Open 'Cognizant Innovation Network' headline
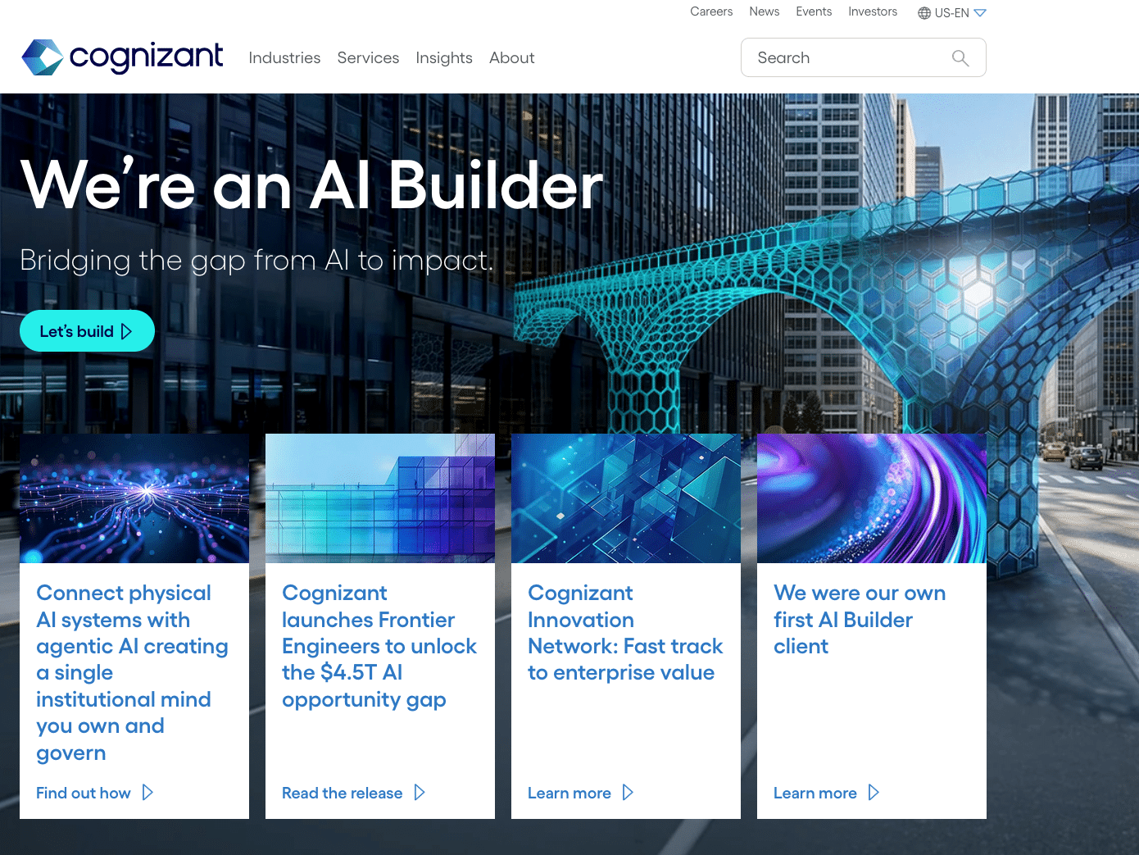 click(625, 633)
